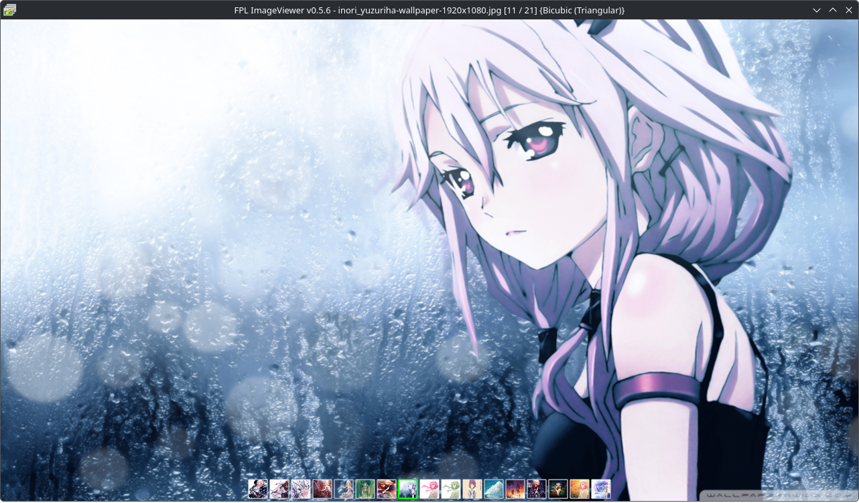Select the orange-yellow thumbnail with pink-haired girl
Viewport: 859px width, 503px height.
580,489
